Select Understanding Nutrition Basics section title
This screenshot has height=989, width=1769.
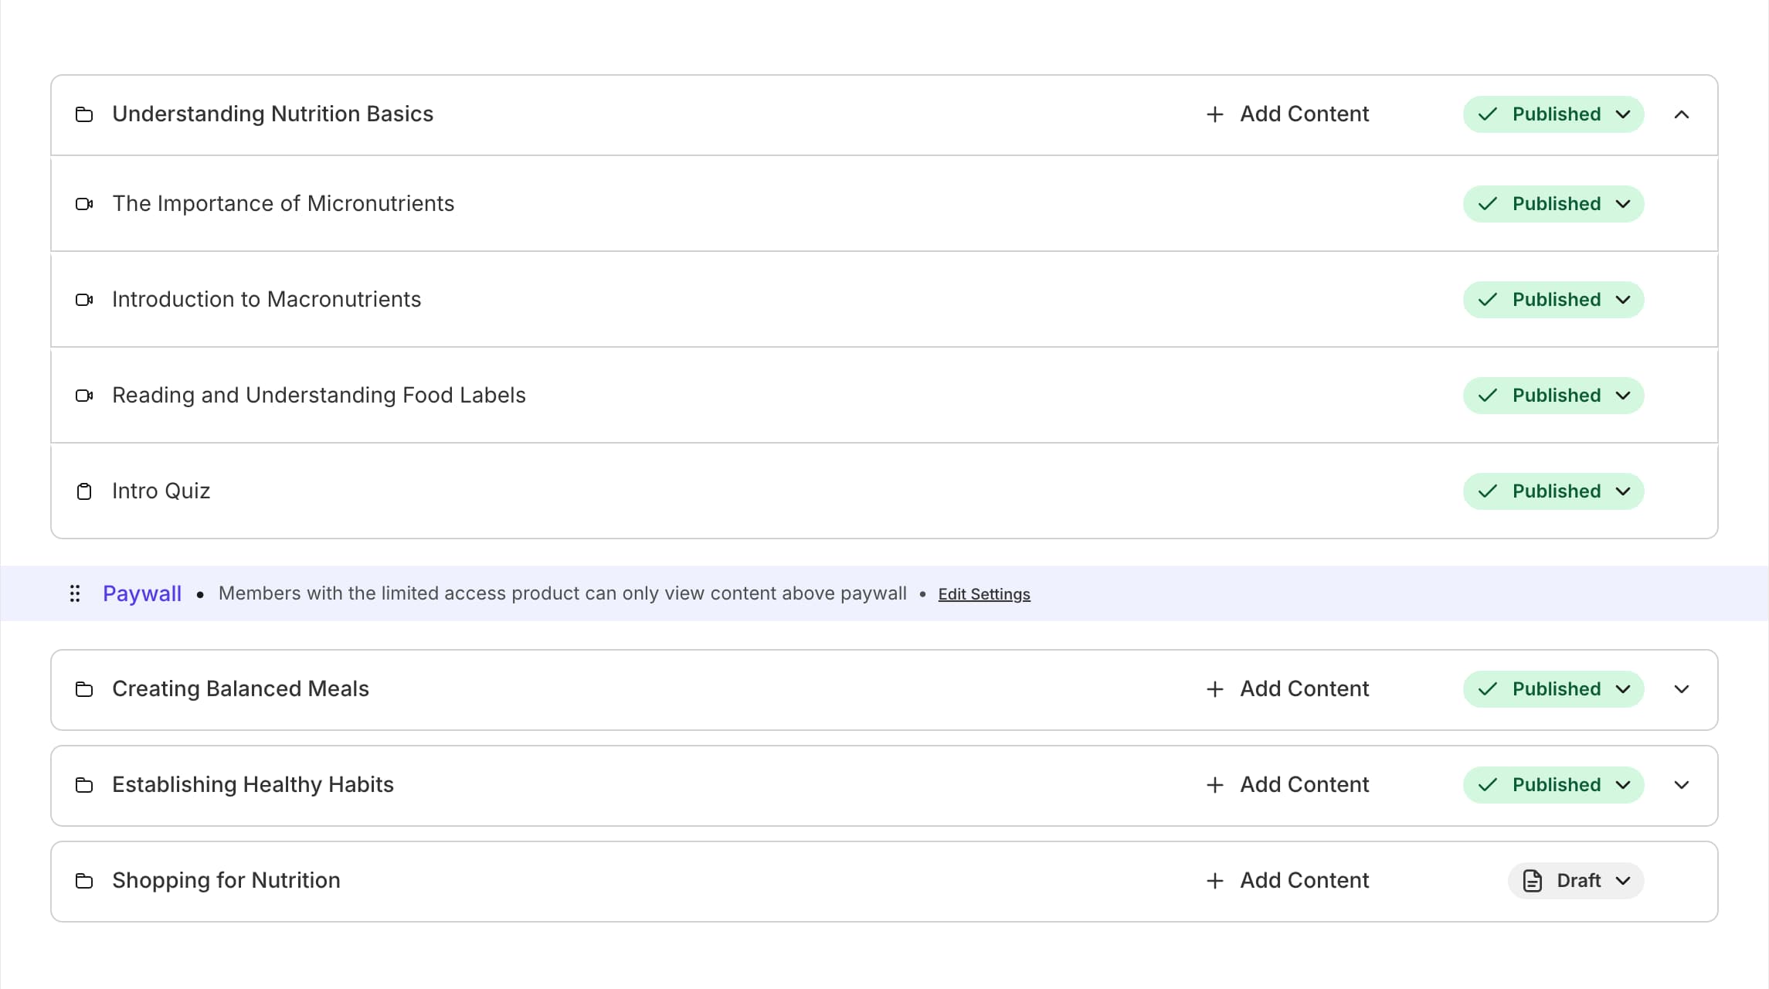273,114
